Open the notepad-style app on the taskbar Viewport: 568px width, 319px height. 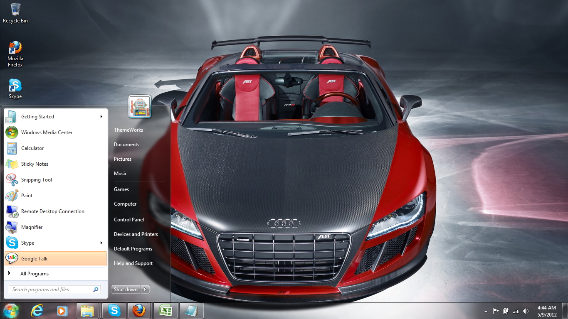192,311
